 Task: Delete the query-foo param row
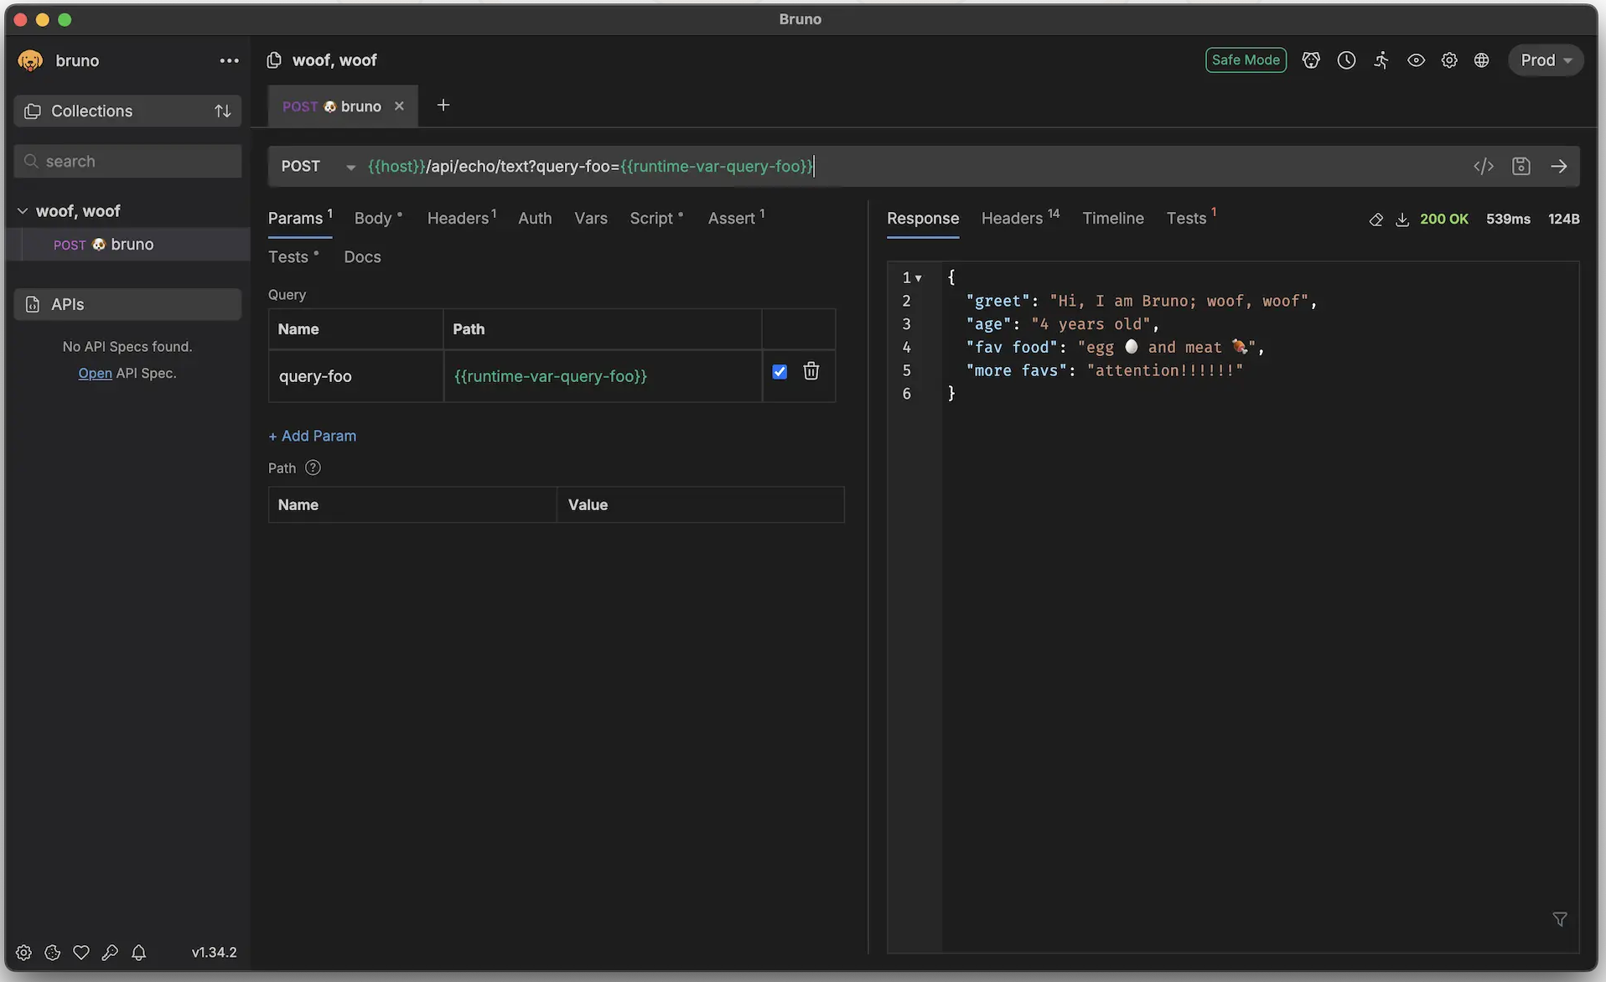click(x=811, y=371)
